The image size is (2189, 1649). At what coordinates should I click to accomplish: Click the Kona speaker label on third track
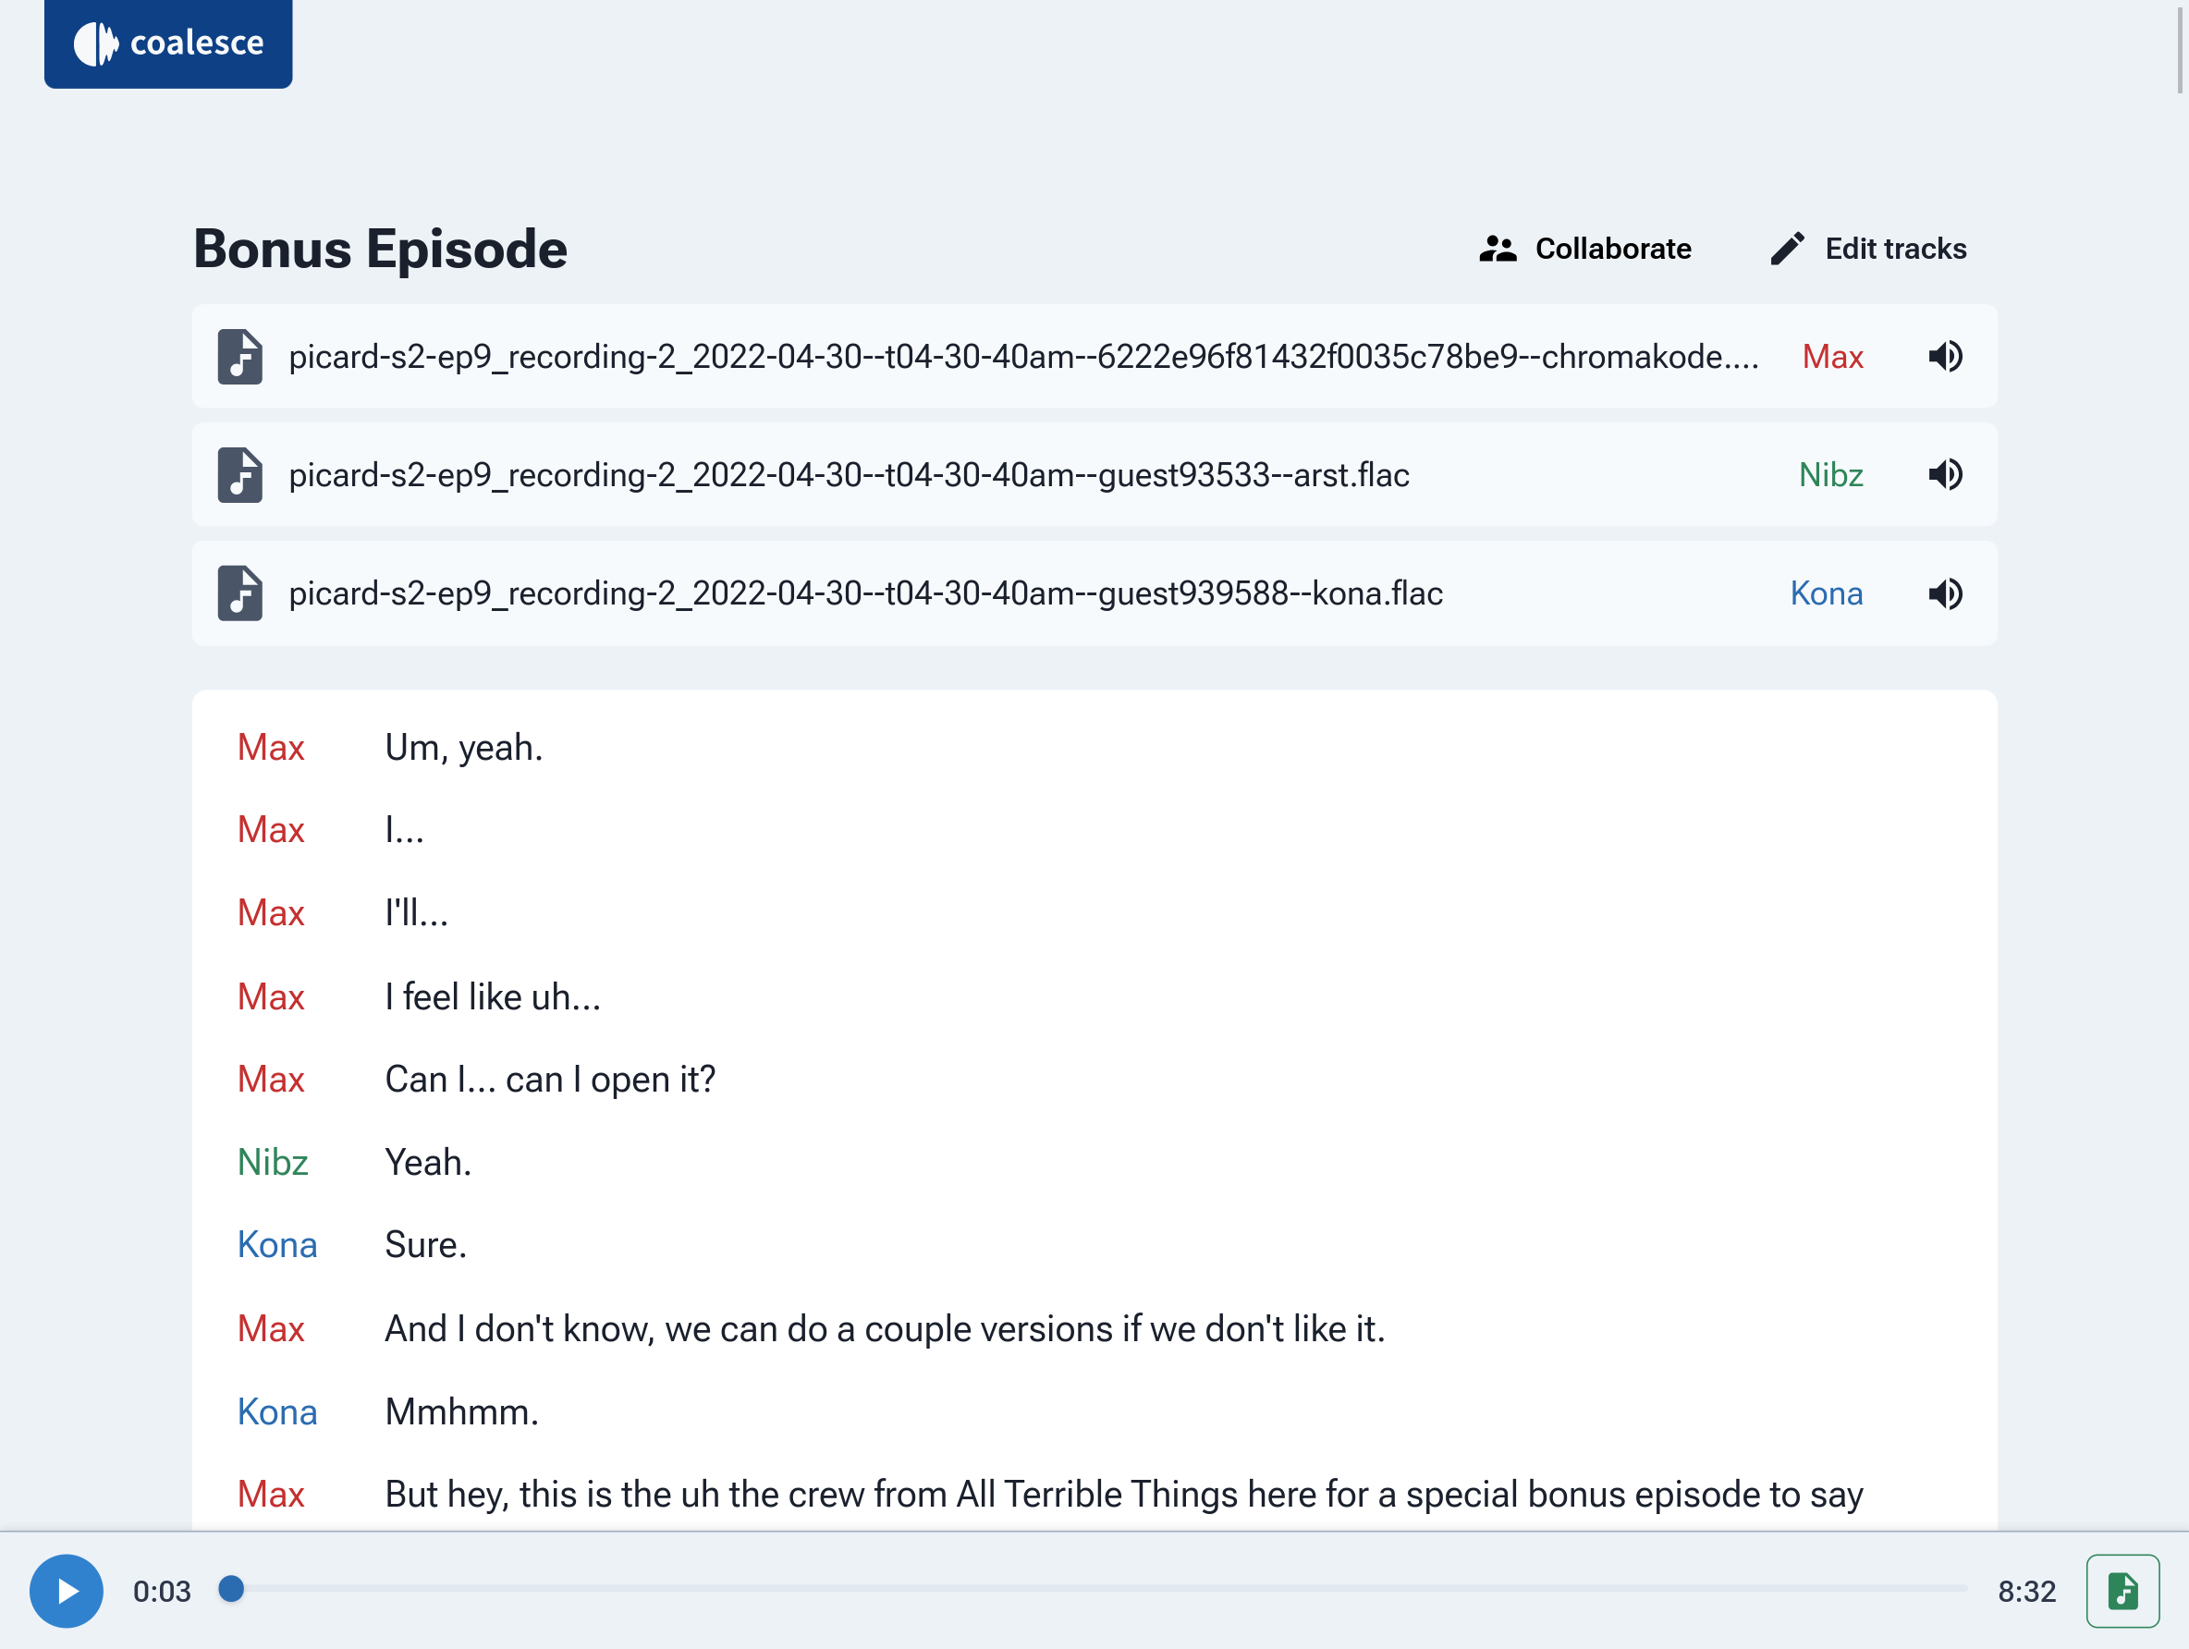click(1826, 593)
